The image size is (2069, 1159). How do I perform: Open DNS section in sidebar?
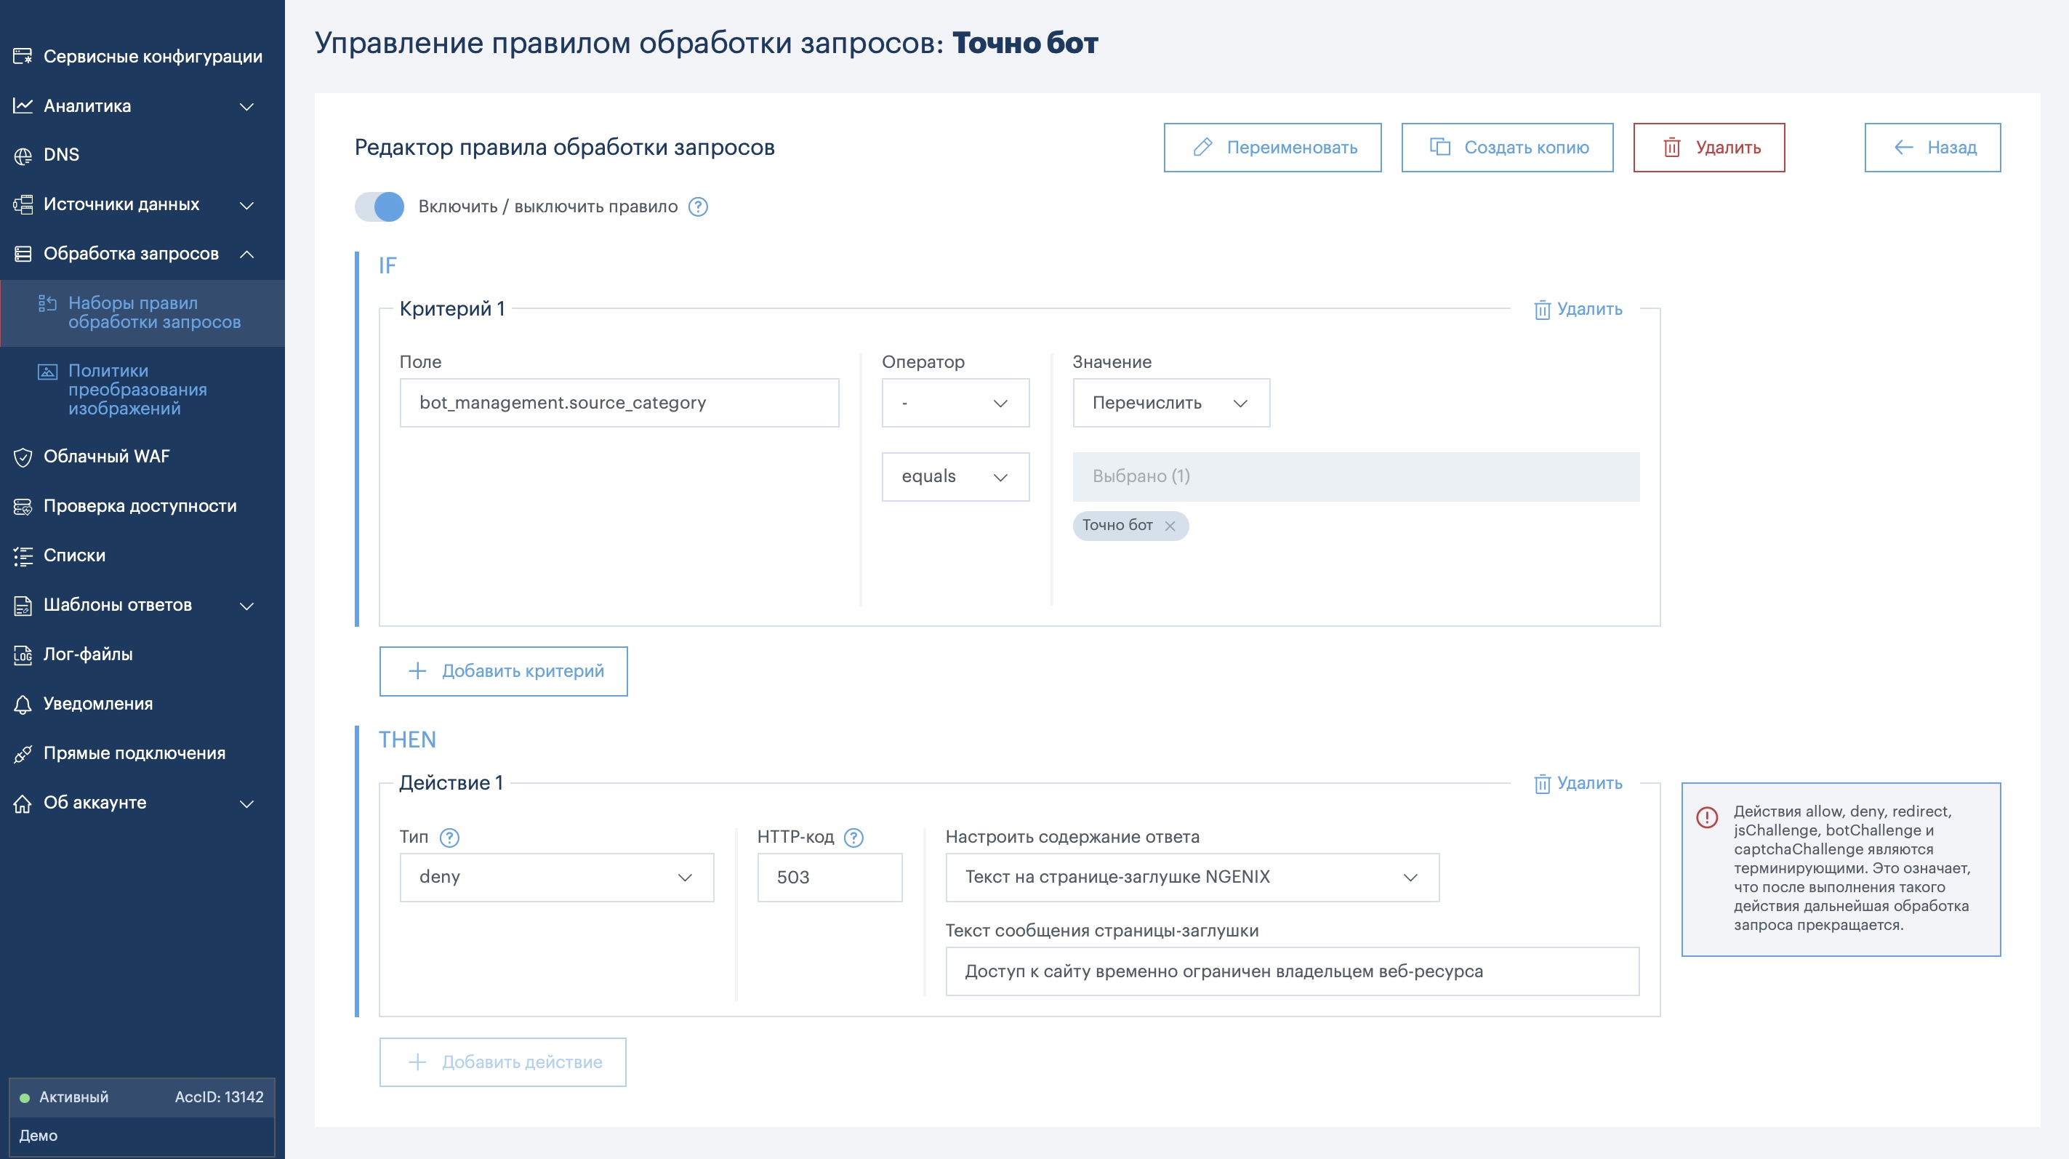coord(61,154)
